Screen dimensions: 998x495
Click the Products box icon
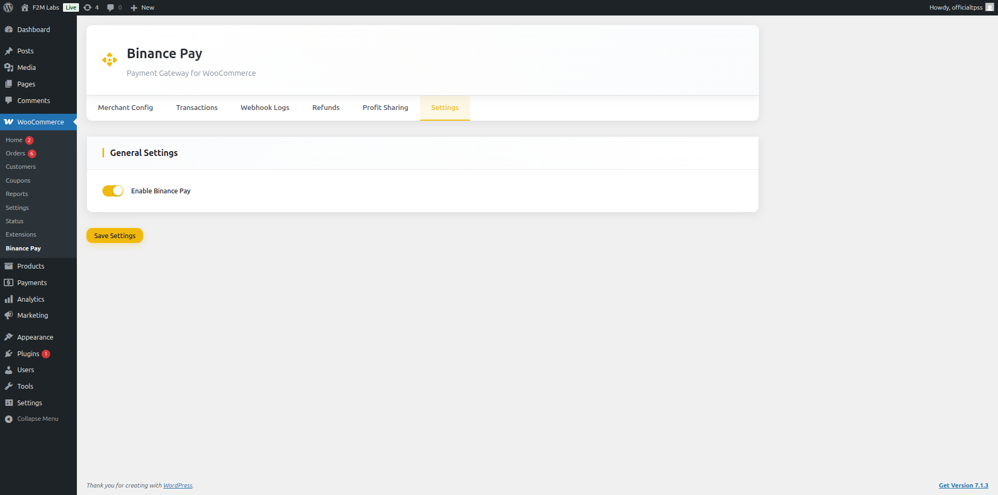9,266
